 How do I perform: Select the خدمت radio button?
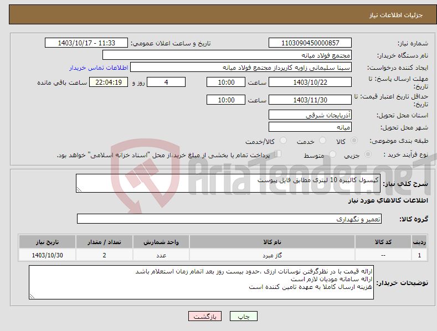tap(322, 141)
